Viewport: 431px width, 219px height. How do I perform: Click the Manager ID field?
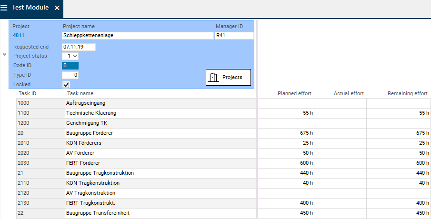(234, 35)
